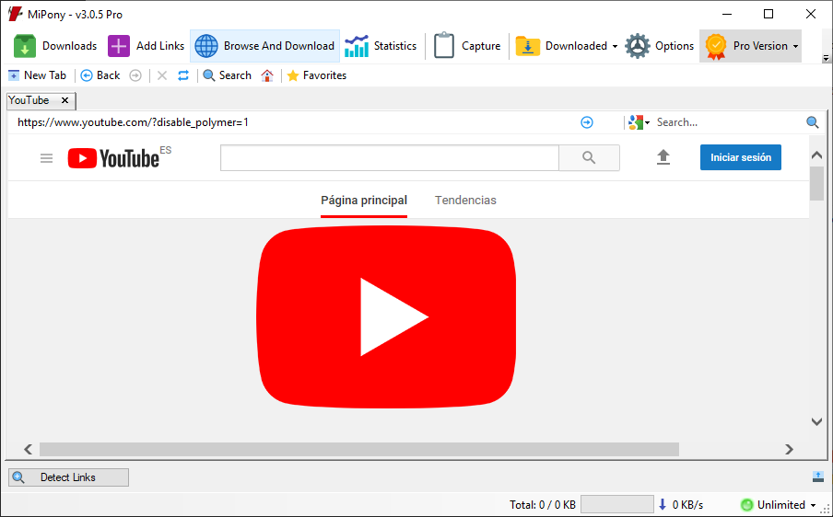Open the Unlimited speed limit dropdown
The width and height of the screenshot is (833, 517).
click(x=813, y=505)
